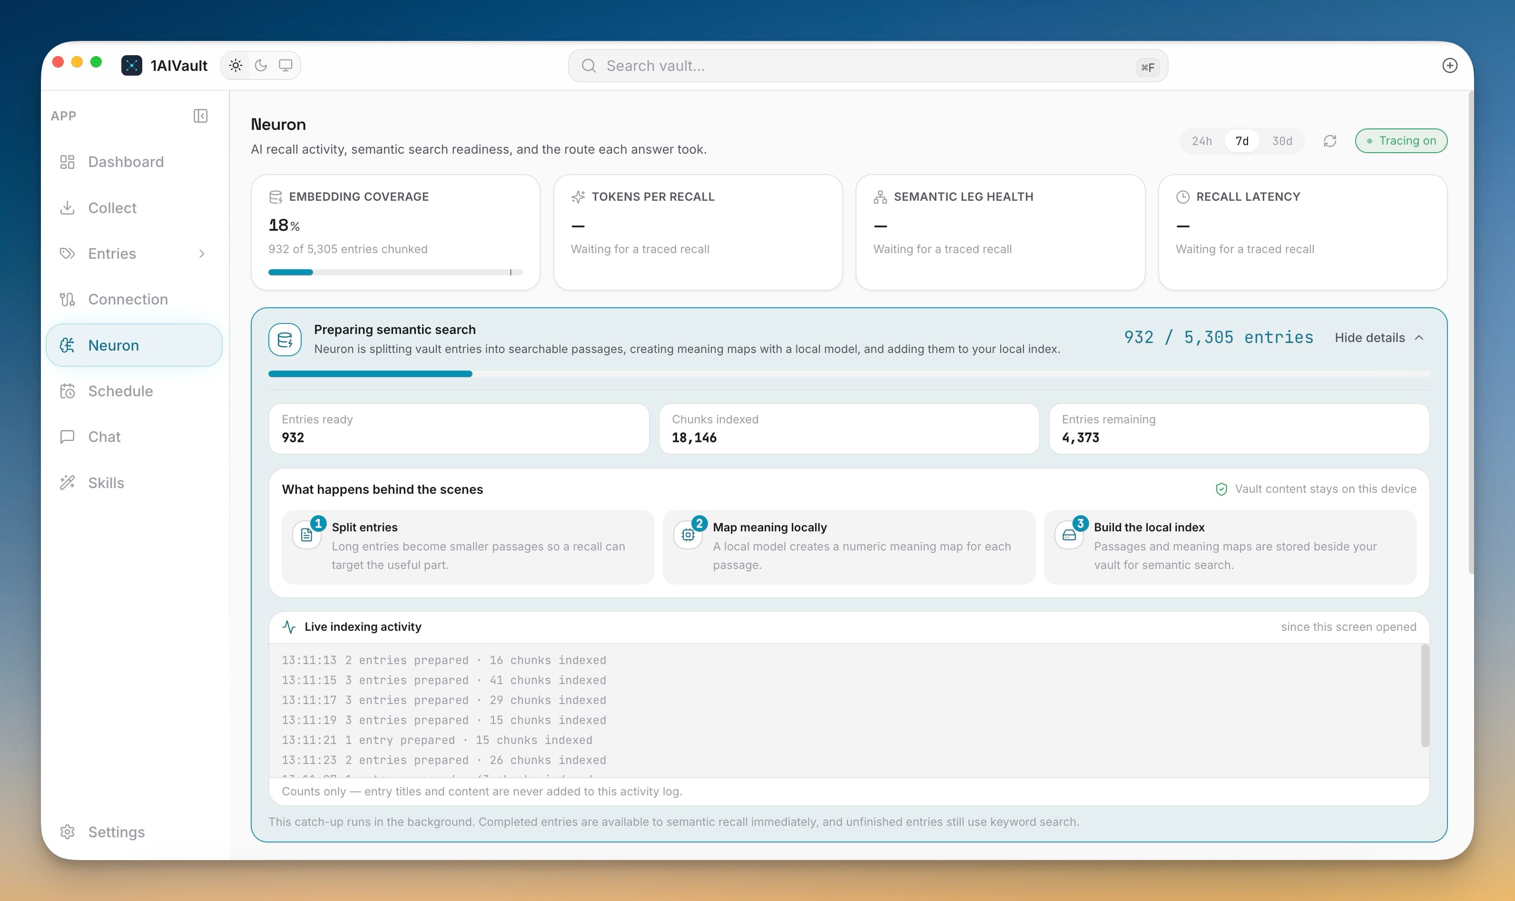Click the Chat bubble icon

click(68, 437)
